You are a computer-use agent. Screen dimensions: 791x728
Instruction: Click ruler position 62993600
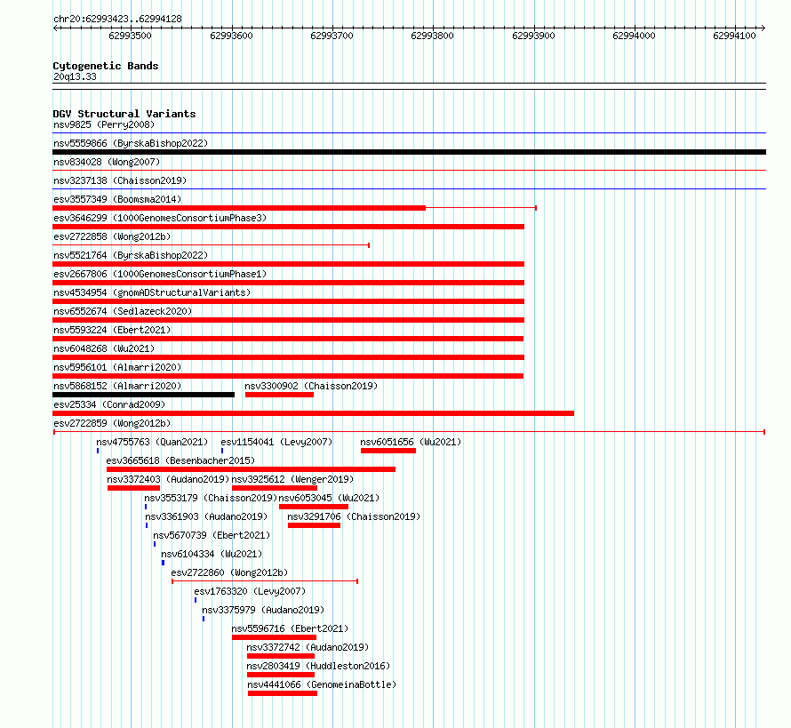[231, 36]
